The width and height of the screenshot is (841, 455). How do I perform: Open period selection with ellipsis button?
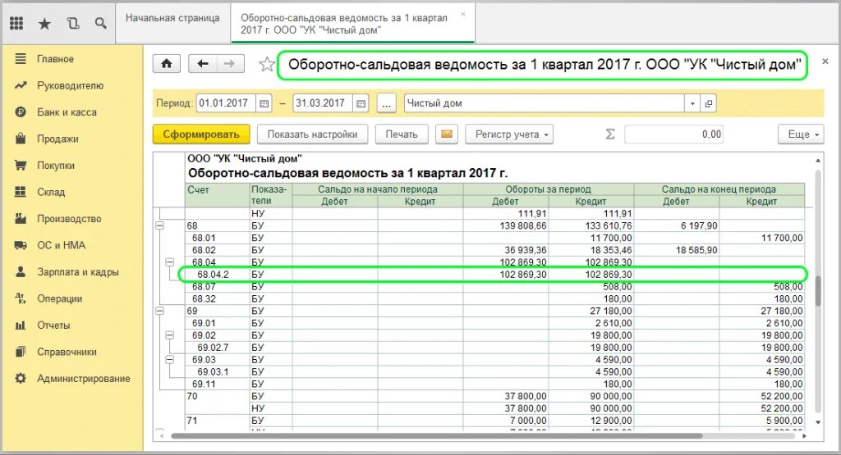tap(387, 103)
